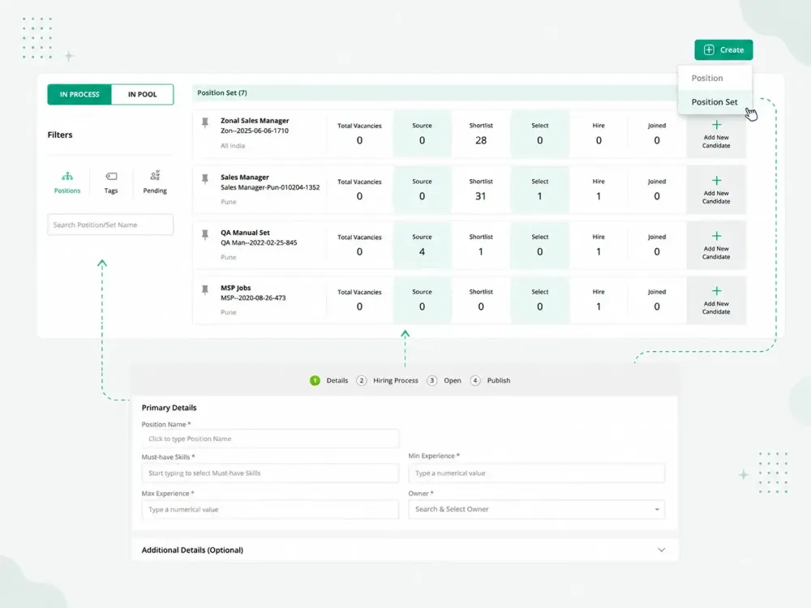The width and height of the screenshot is (811, 608).
Task: Click Total Vacancies value for MSP Jobs
Action: [359, 306]
